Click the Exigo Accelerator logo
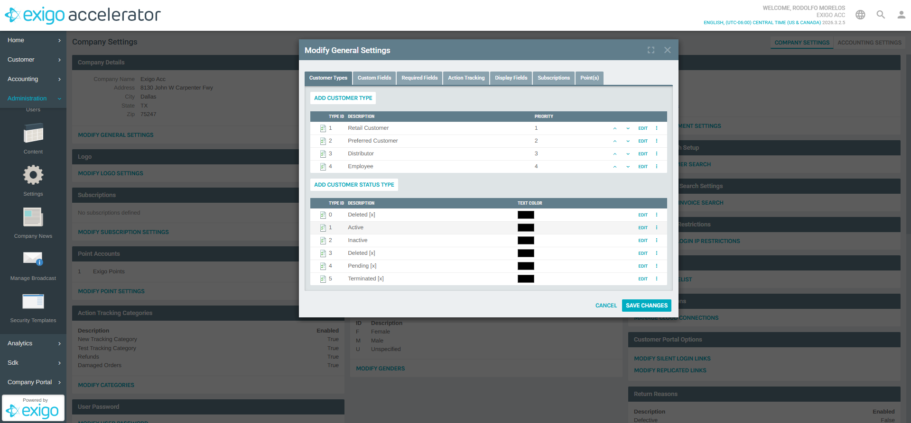This screenshot has height=423, width=911. (x=83, y=15)
